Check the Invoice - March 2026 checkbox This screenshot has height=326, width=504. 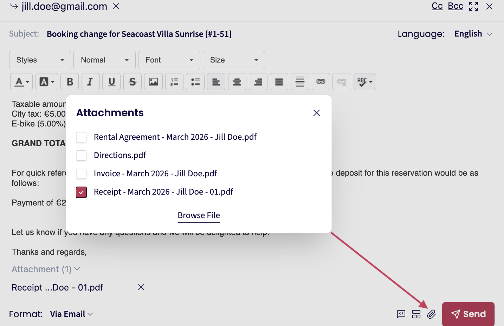(81, 174)
